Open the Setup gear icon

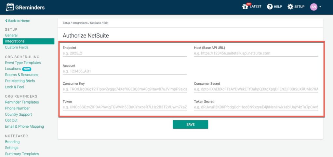[x=290, y=7]
